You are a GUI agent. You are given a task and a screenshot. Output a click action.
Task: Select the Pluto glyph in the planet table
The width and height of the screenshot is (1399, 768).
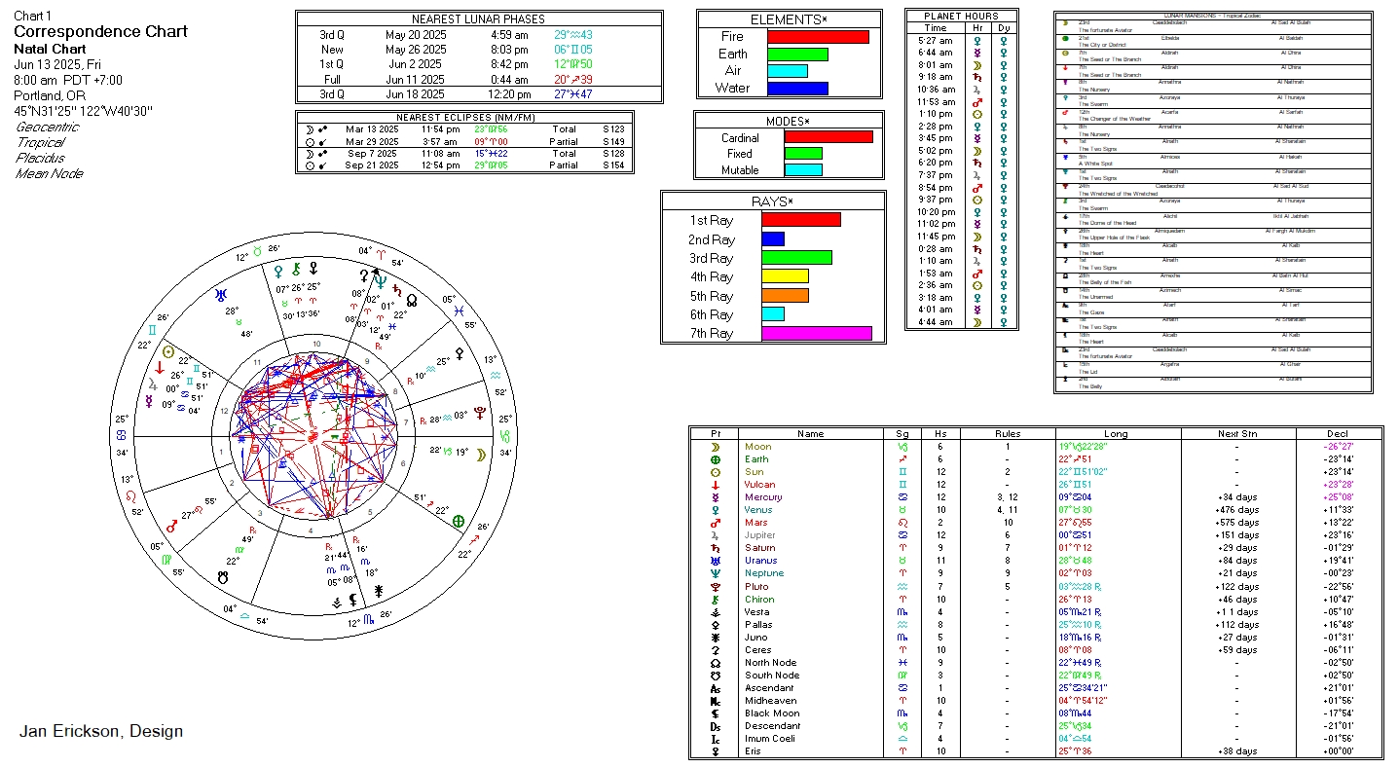716,586
